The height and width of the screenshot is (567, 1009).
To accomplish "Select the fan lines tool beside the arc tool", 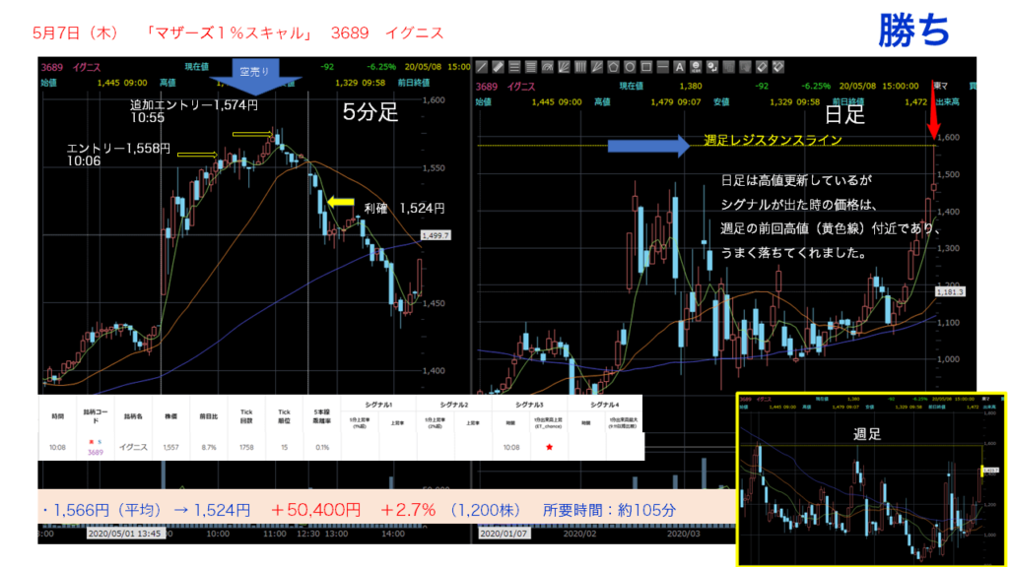I will 564,67.
